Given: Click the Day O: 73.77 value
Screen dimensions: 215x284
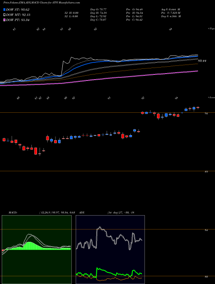Looking at the screenshot, I should click(x=98, y=9).
